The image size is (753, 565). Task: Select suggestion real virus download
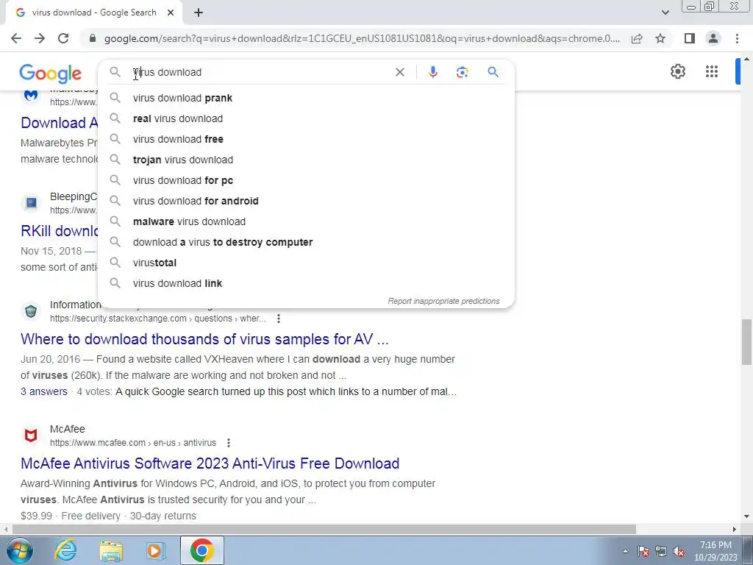pyautogui.click(x=306, y=118)
